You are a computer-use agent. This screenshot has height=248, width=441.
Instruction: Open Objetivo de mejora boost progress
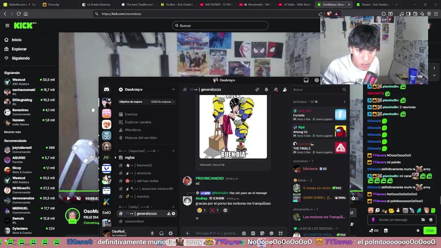pos(147,102)
